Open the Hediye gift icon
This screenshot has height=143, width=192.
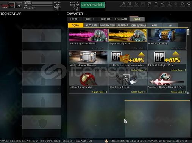156,4
